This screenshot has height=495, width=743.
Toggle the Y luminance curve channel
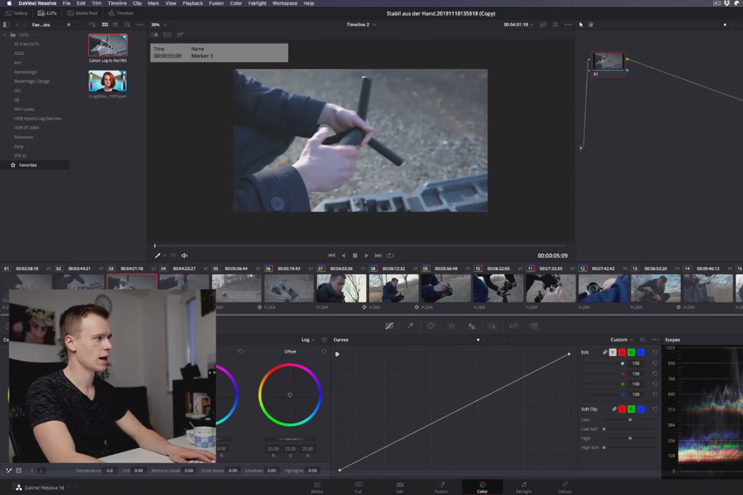point(613,352)
